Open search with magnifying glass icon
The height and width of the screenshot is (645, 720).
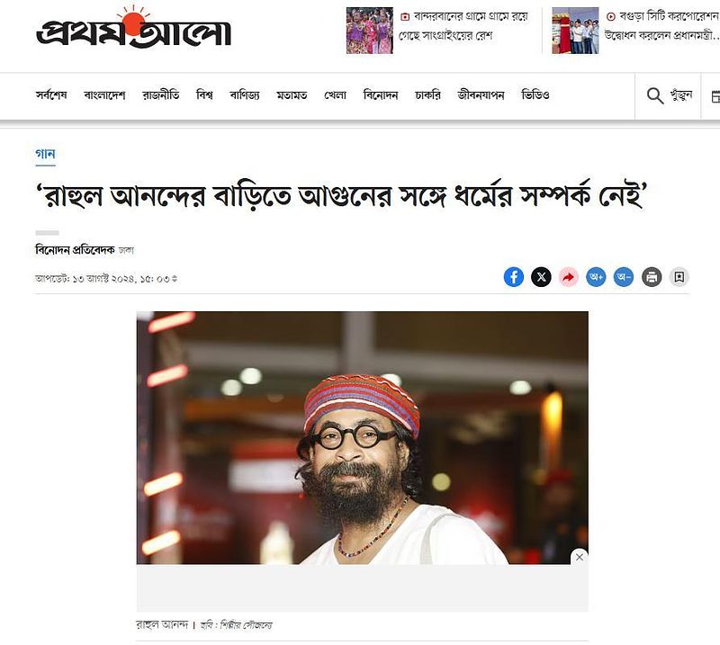tap(655, 96)
